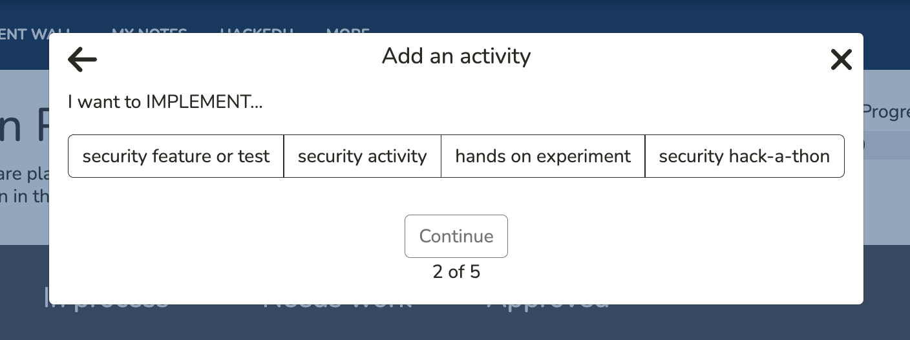
Task: Click the Progress label behind the dialog
Action: [885, 112]
